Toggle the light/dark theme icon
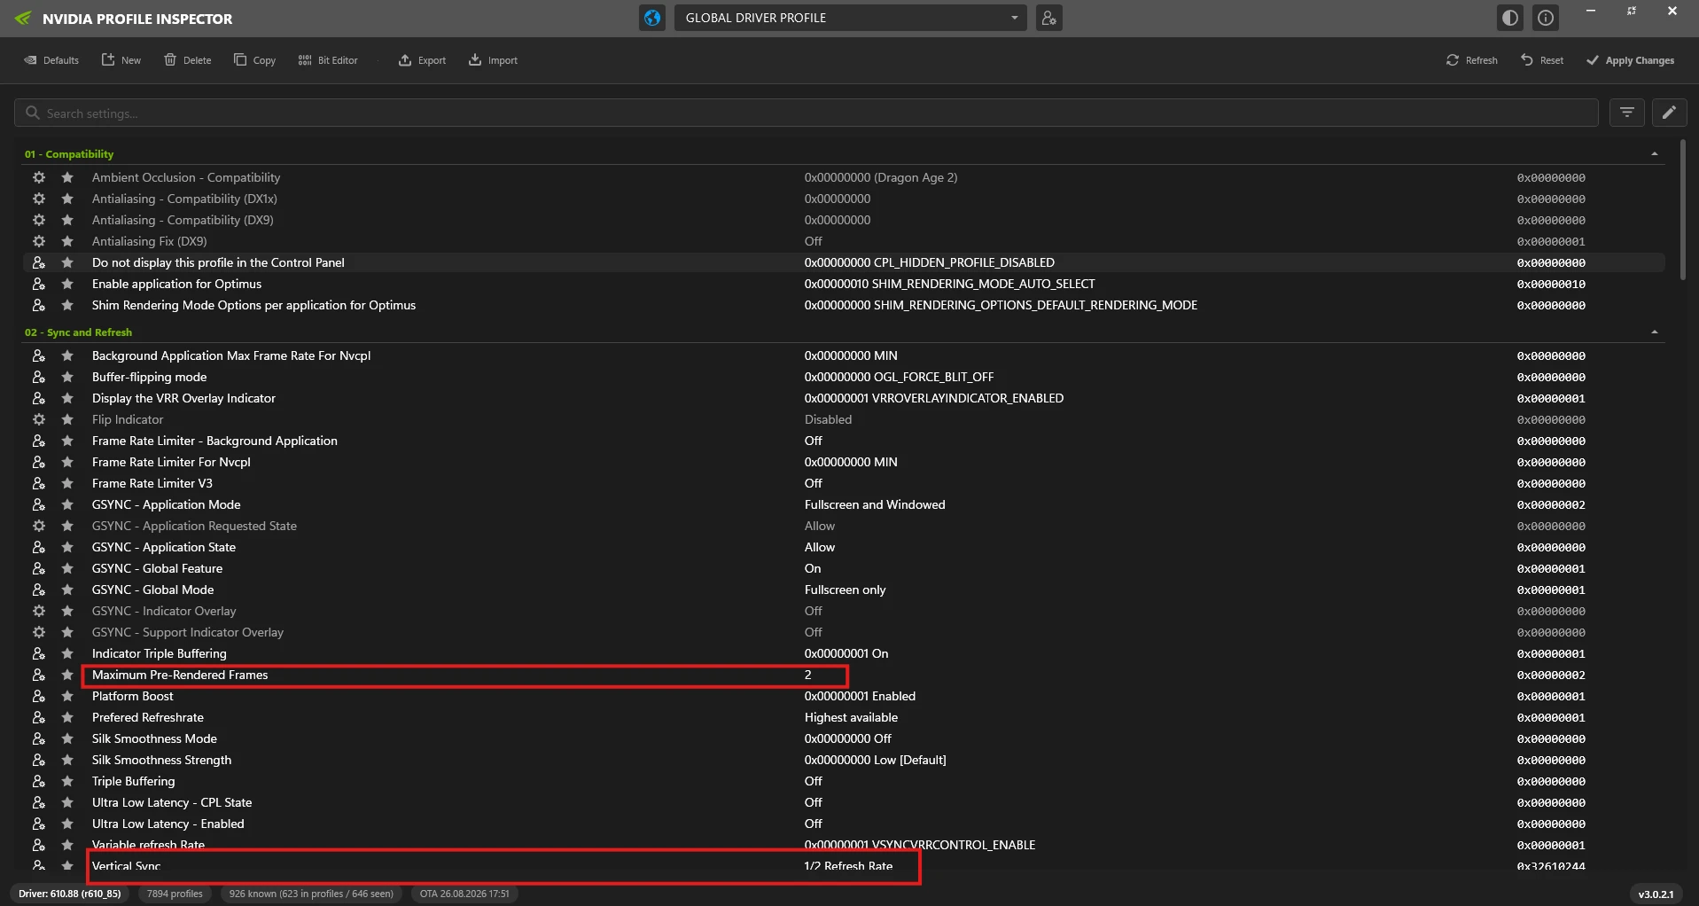Screen dimensions: 1699x906 1510,18
